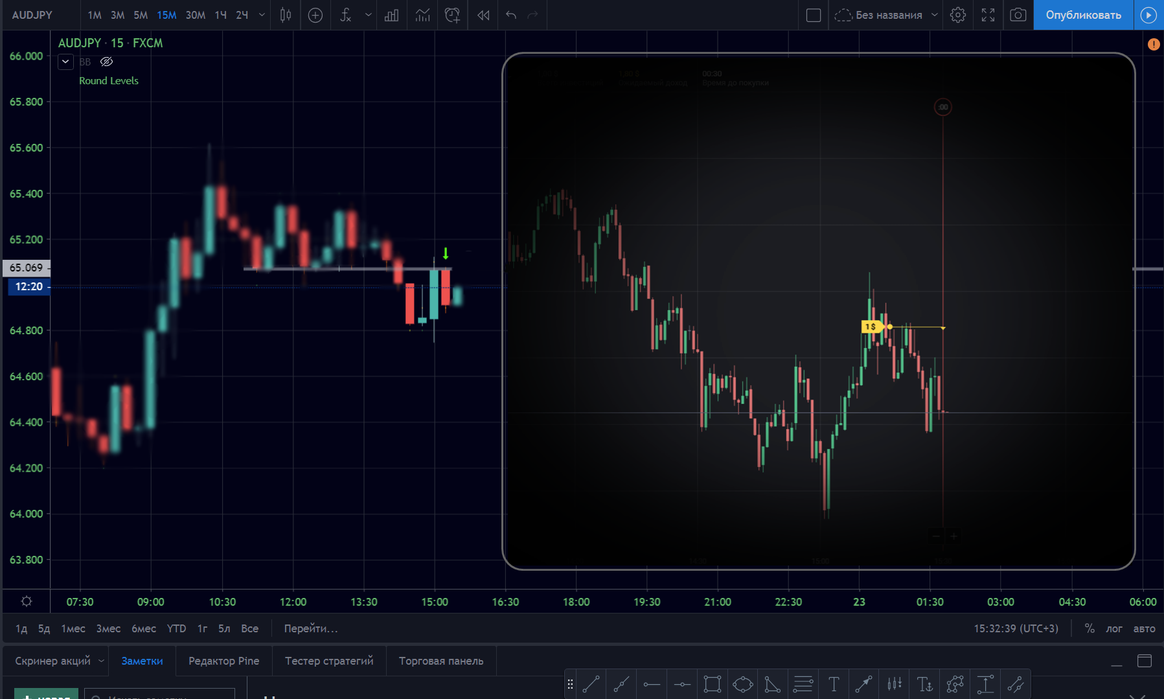Select the anchored text tool
The image size is (1164, 699).
(x=925, y=684)
